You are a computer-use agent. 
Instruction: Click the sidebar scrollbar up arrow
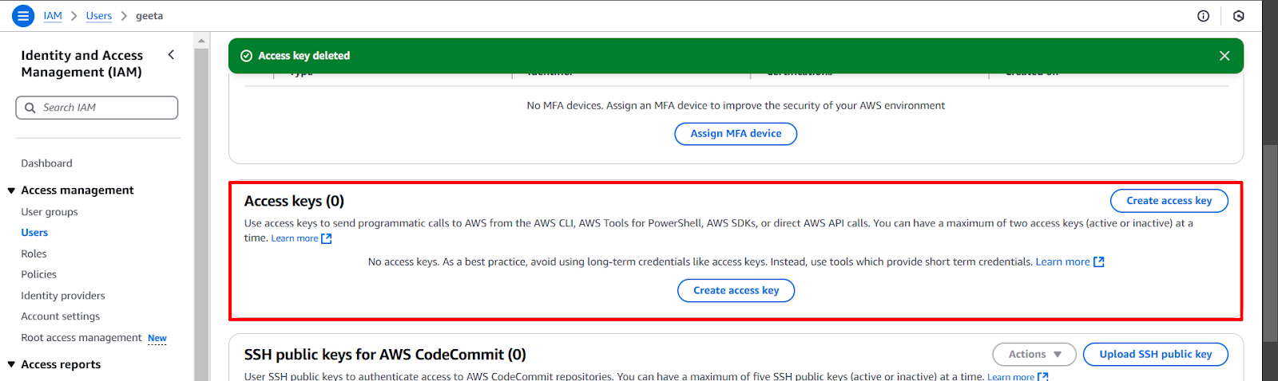201,40
